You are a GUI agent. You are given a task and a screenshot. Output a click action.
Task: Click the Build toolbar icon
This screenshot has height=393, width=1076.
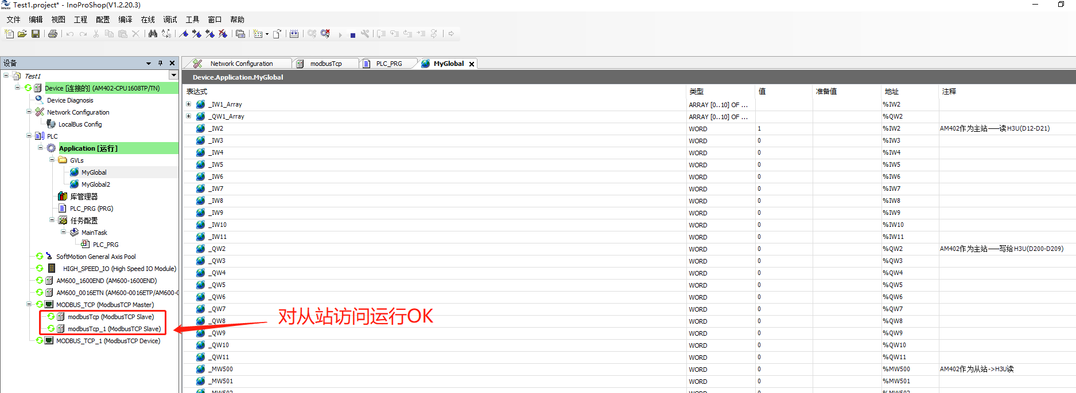(x=294, y=34)
